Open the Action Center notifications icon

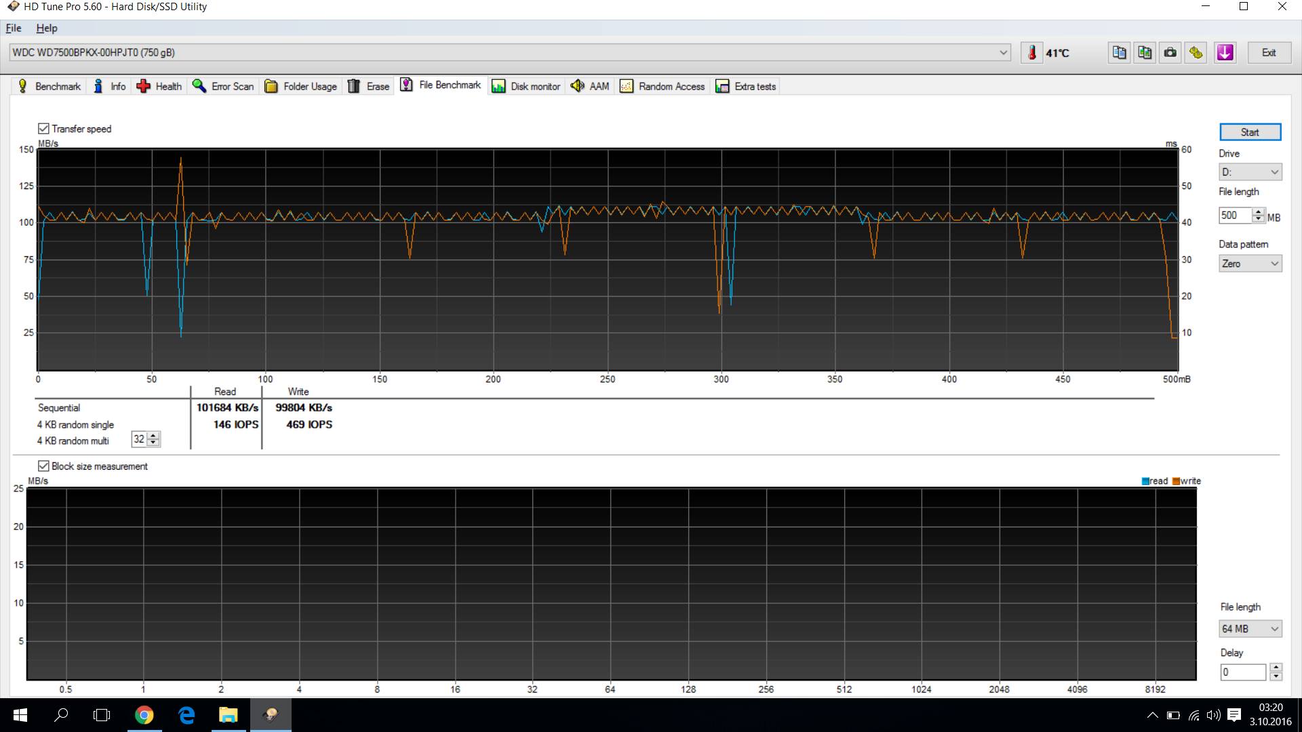click(1234, 715)
